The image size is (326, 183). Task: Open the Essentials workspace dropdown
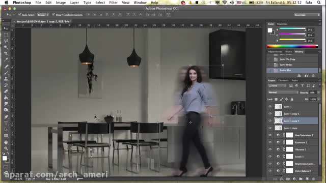[x=307, y=15]
